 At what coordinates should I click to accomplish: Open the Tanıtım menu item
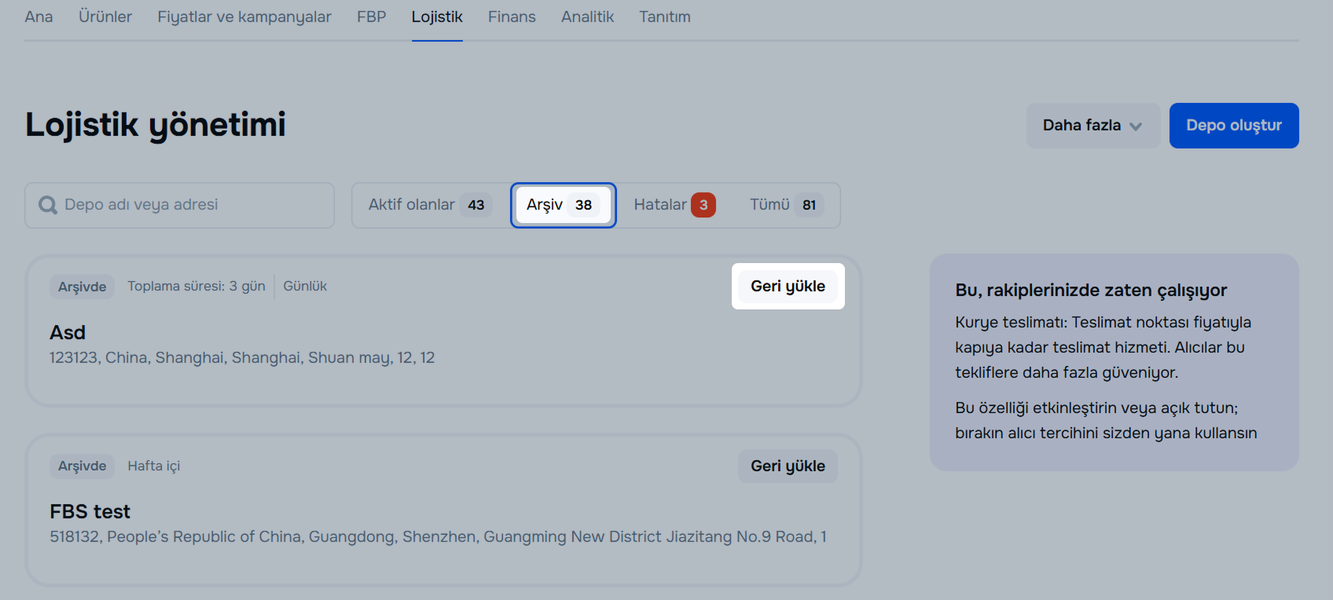click(664, 17)
